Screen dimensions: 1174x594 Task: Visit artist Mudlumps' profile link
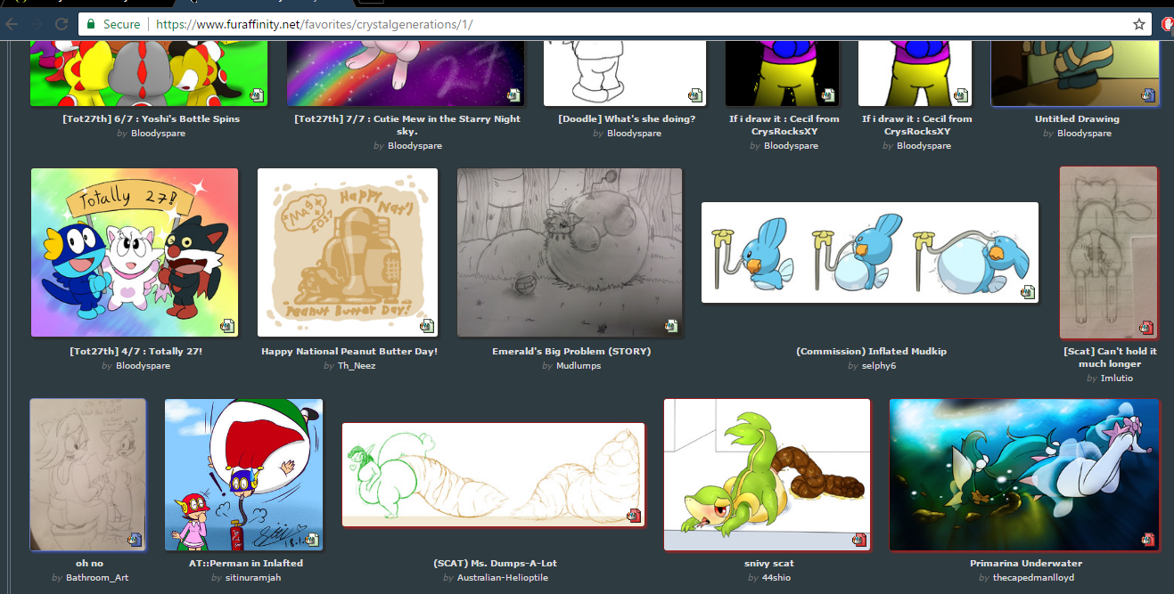(579, 365)
